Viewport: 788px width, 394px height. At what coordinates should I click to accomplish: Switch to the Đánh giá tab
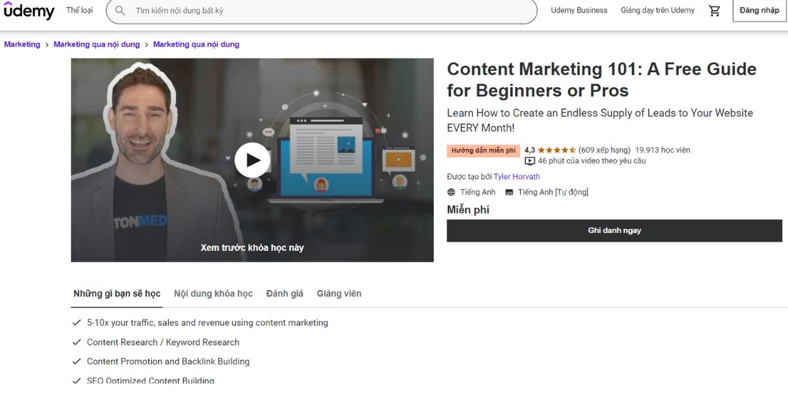284,294
